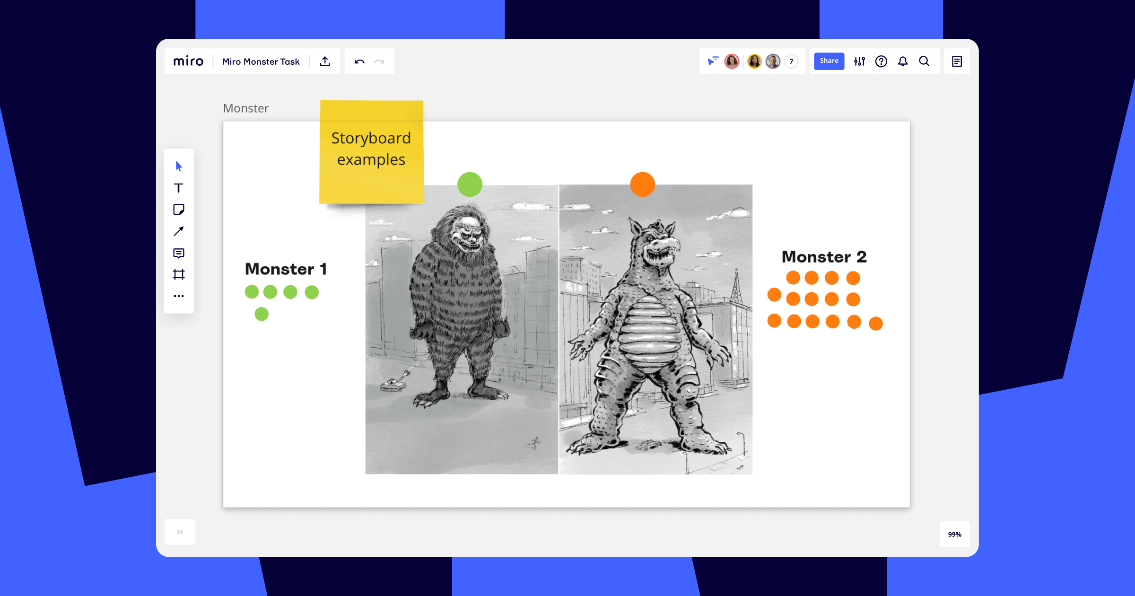1135x596 pixels.
Task: Expand the 7 more collaborators counter
Action: (791, 61)
